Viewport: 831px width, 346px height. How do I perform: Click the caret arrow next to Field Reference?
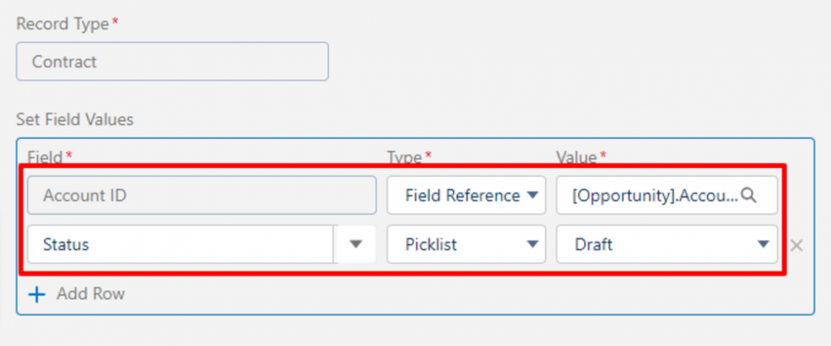click(x=533, y=195)
